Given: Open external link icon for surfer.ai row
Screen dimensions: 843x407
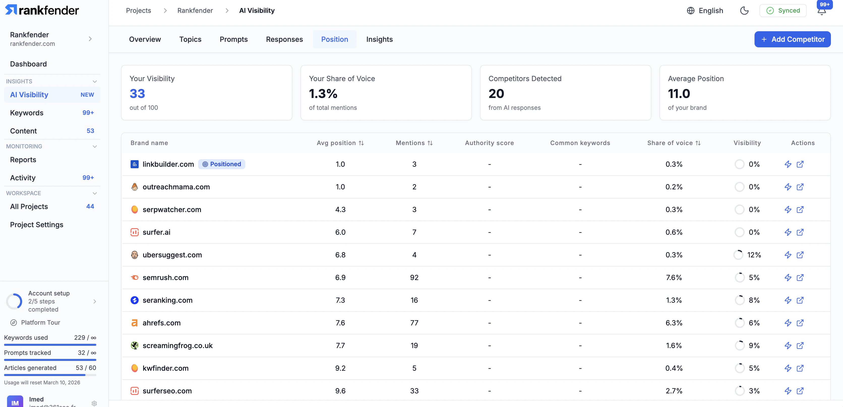Looking at the screenshot, I should click(800, 232).
